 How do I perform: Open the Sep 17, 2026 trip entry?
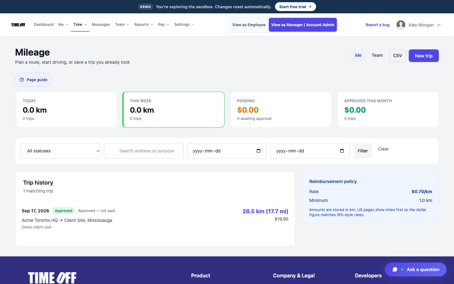coord(155,219)
